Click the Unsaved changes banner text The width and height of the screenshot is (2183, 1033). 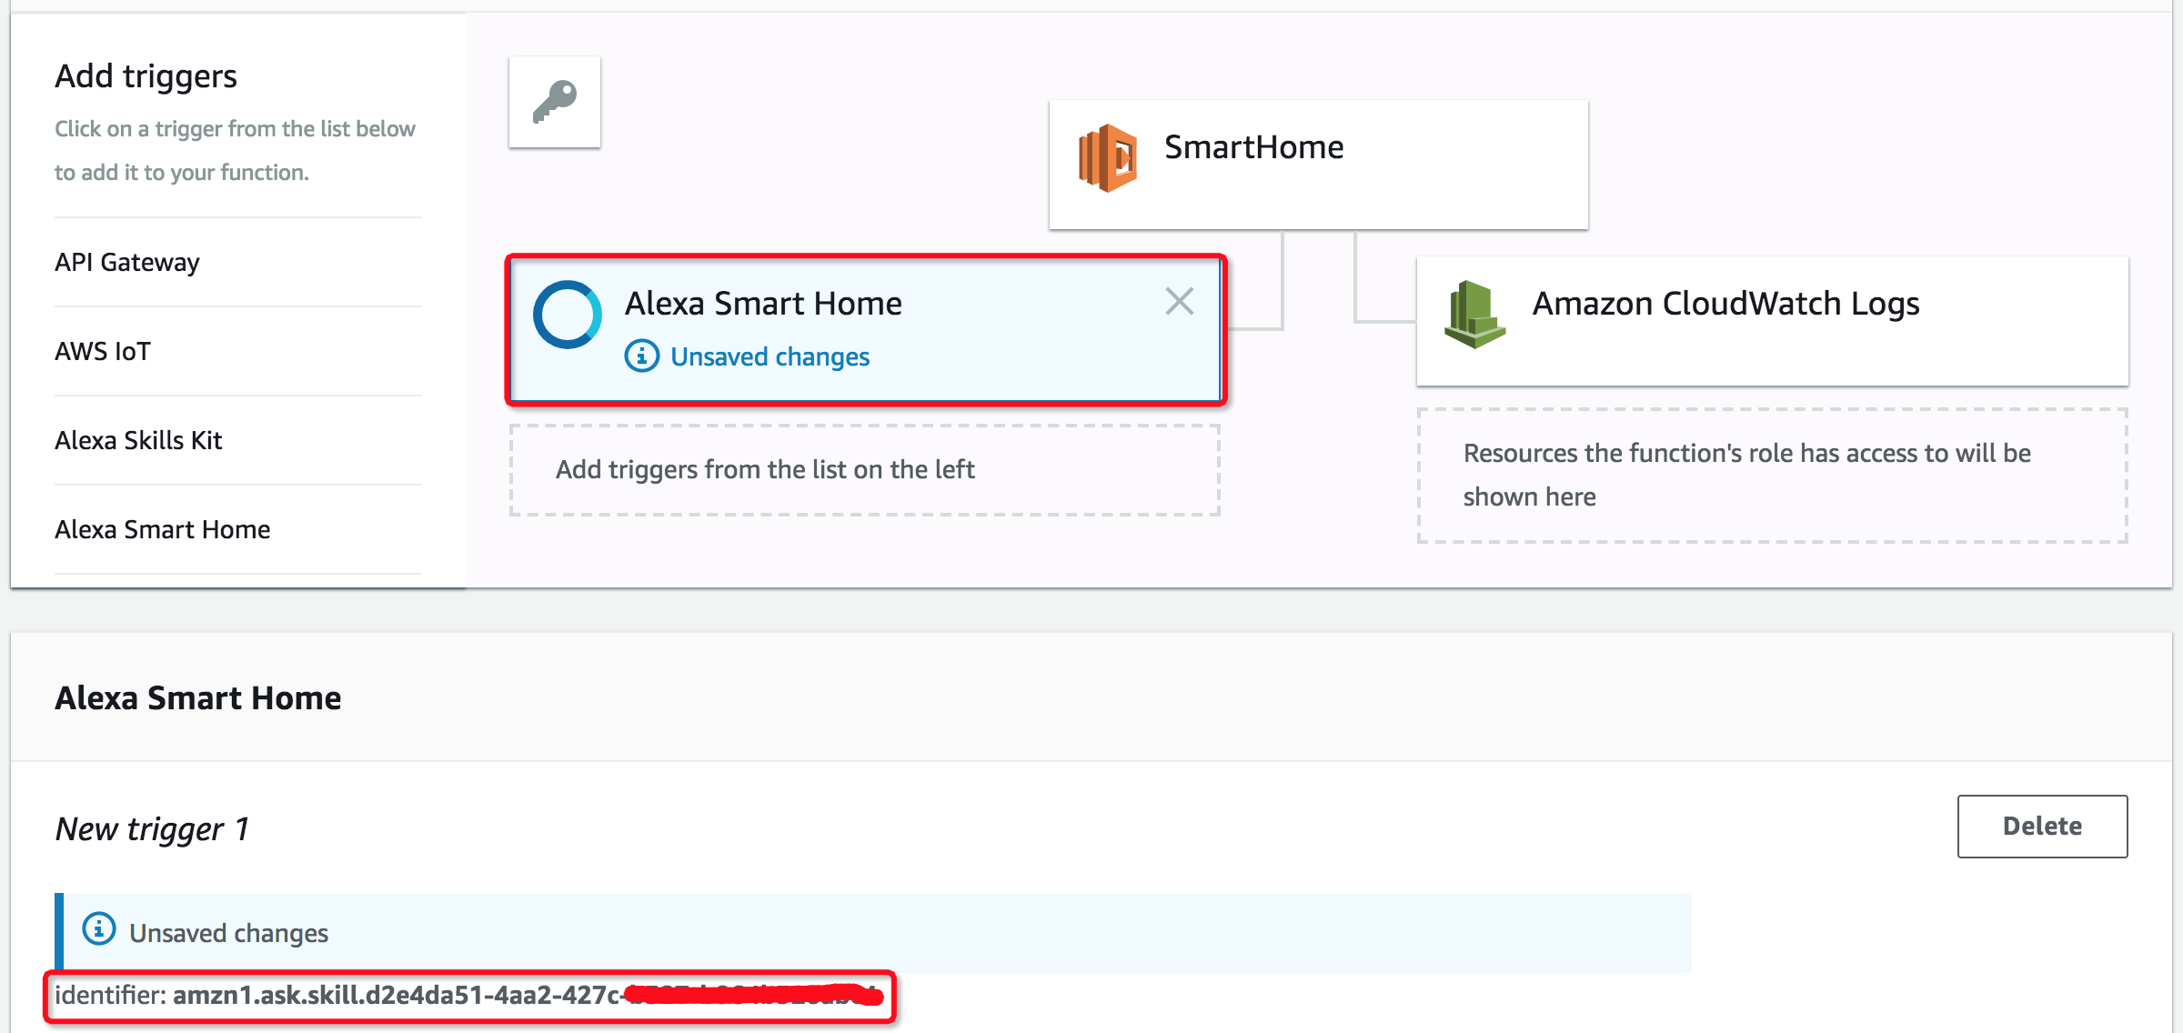pyautogui.click(x=228, y=933)
